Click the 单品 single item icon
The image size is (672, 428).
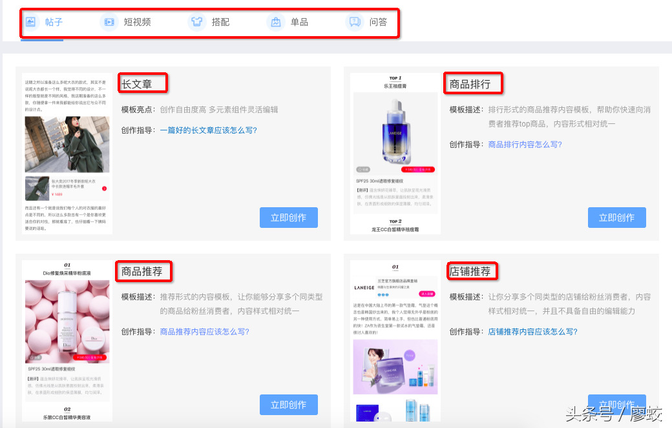(x=275, y=21)
